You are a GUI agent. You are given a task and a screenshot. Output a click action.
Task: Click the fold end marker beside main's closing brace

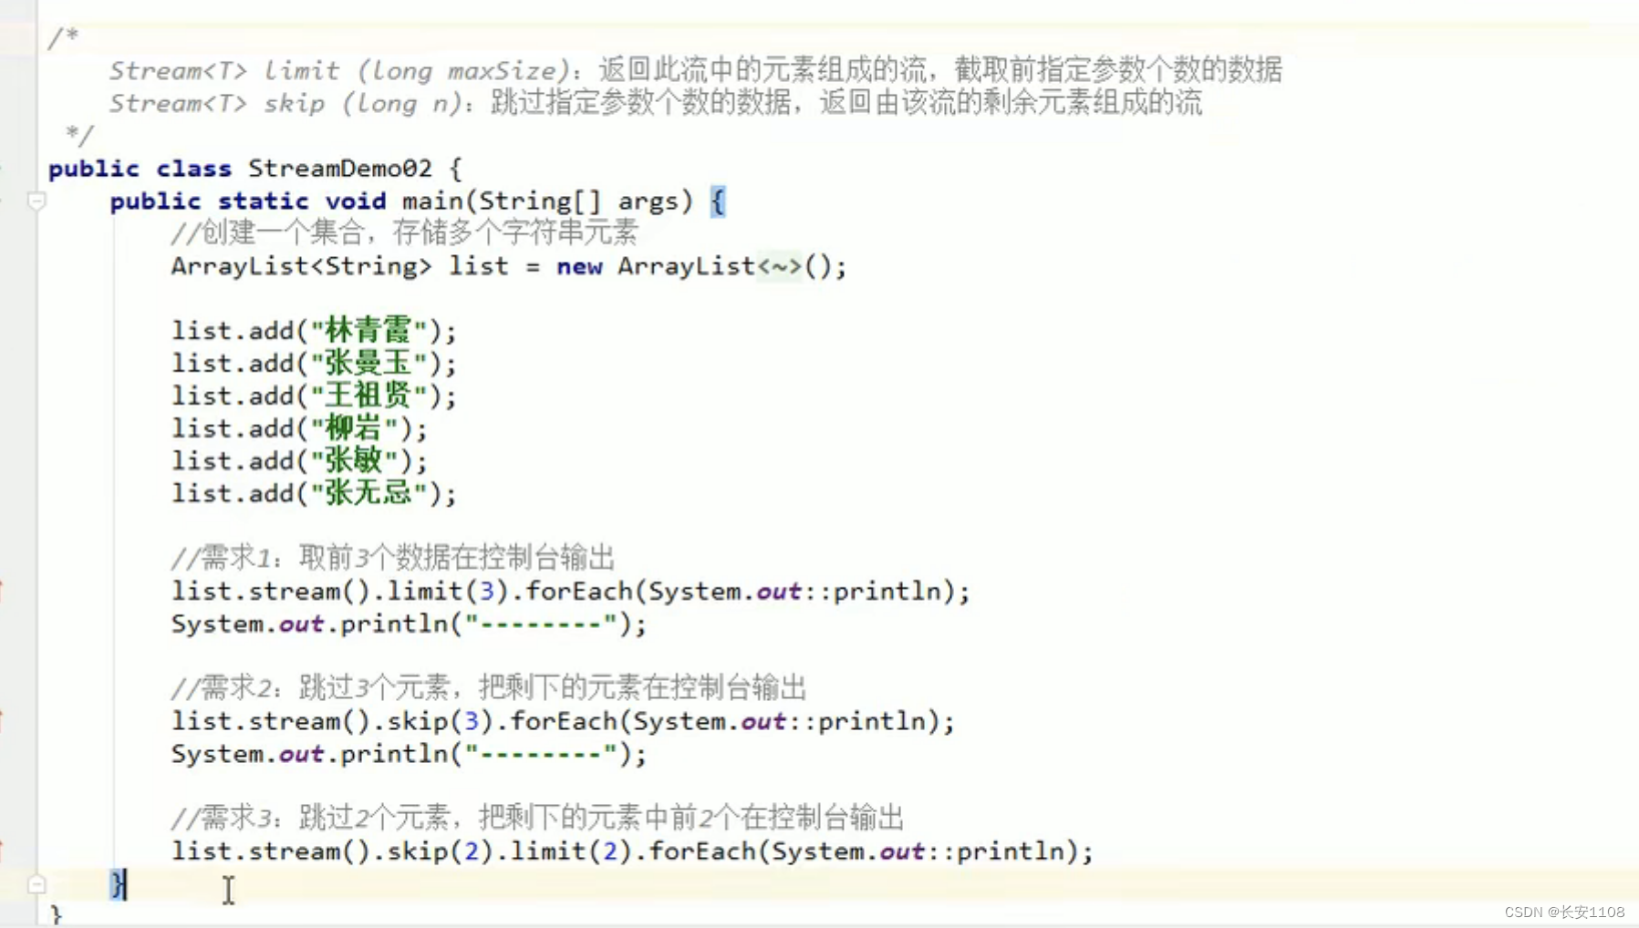tap(36, 884)
